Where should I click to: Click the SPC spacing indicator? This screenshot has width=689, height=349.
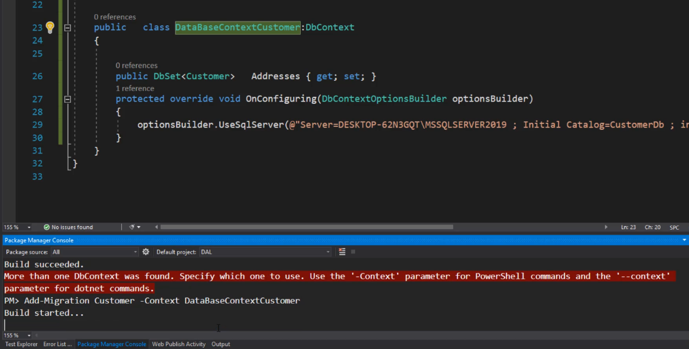674,227
